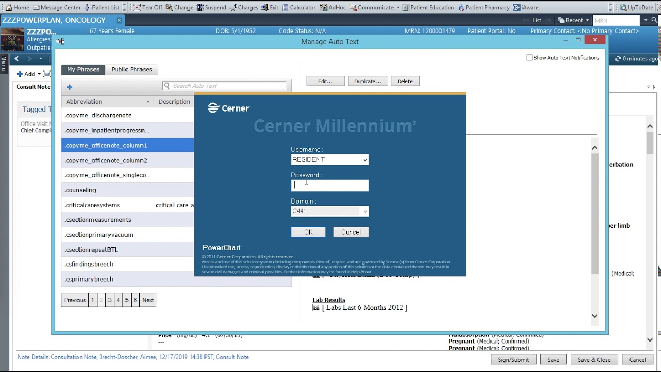Click OK in the Cerner login dialog
661x372 pixels.
click(308, 232)
